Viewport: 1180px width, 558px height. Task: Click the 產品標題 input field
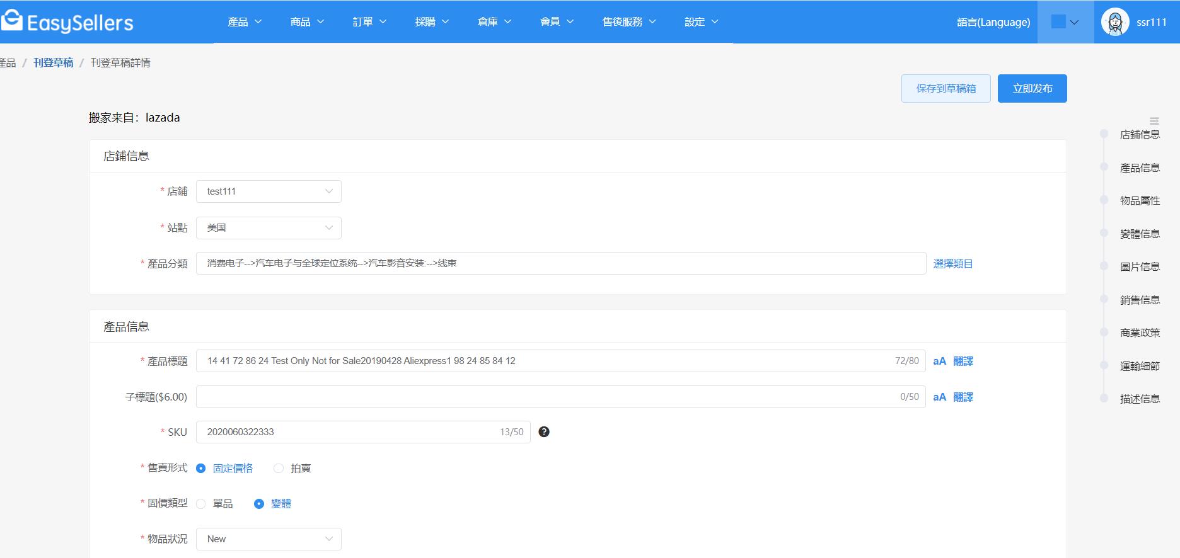pos(561,361)
